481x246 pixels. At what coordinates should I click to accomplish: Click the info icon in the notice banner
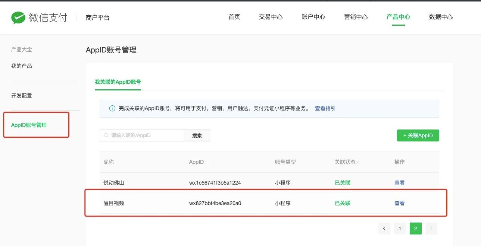(x=112, y=109)
